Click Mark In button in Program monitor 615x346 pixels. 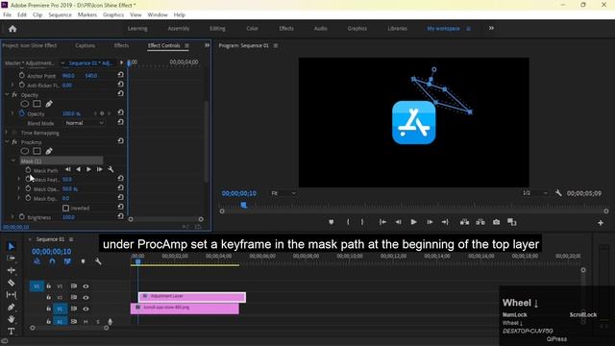click(x=348, y=222)
